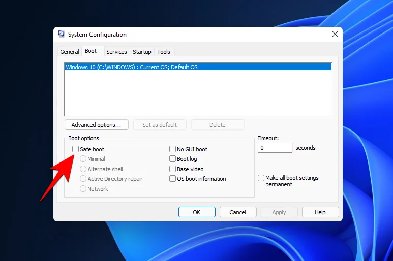Select Active Directory repair option

tap(83, 179)
